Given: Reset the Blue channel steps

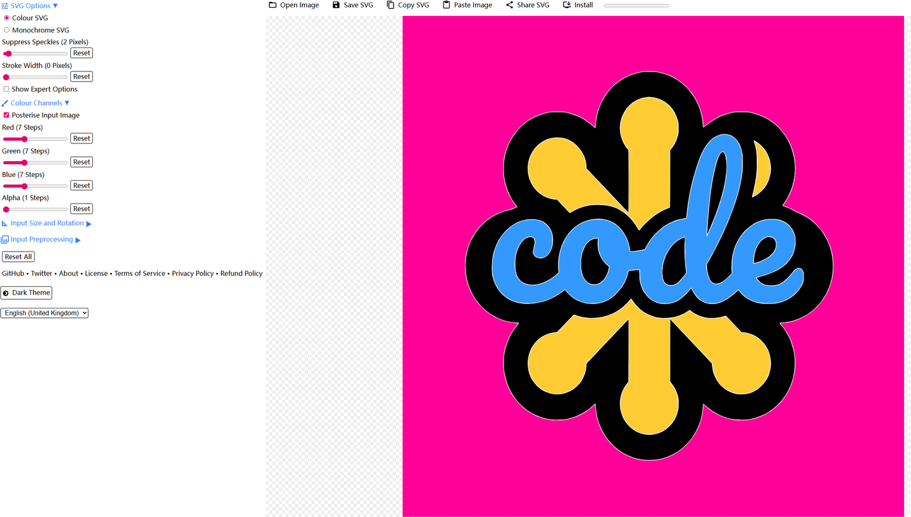Looking at the screenshot, I should [82, 185].
